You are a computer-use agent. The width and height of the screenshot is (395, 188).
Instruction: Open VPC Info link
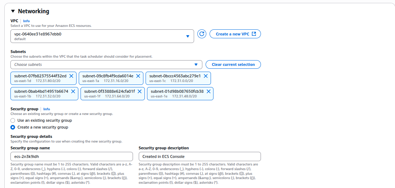(27, 21)
